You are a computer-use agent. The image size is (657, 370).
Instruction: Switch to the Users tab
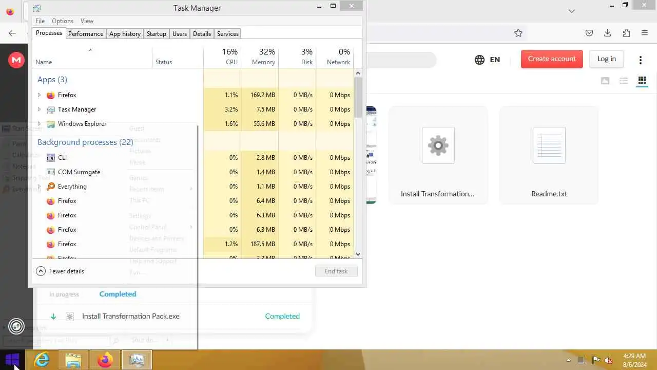(x=180, y=34)
